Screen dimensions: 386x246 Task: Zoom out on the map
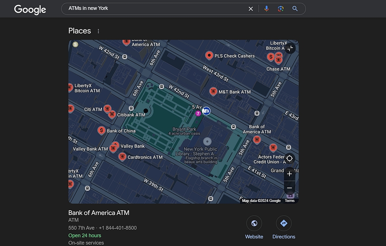[x=289, y=188]
